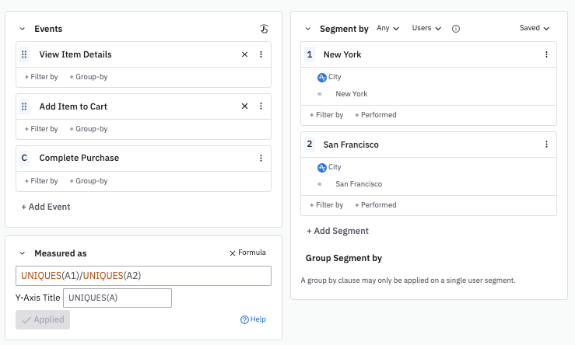Remove the View Item Details event
575x345 pixels.
pos(244,54)
